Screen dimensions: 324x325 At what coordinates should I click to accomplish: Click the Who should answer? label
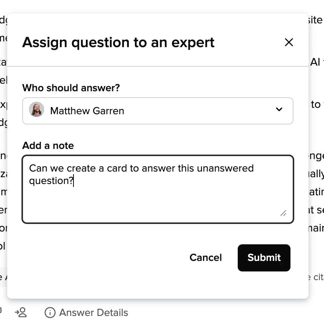71,88
